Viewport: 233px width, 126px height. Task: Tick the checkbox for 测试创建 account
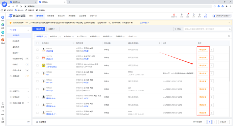37,50
